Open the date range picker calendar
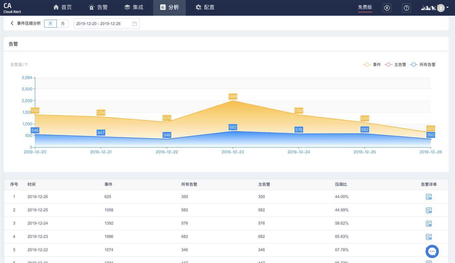This screenshot has height=263, width=455. pos(135,24)
